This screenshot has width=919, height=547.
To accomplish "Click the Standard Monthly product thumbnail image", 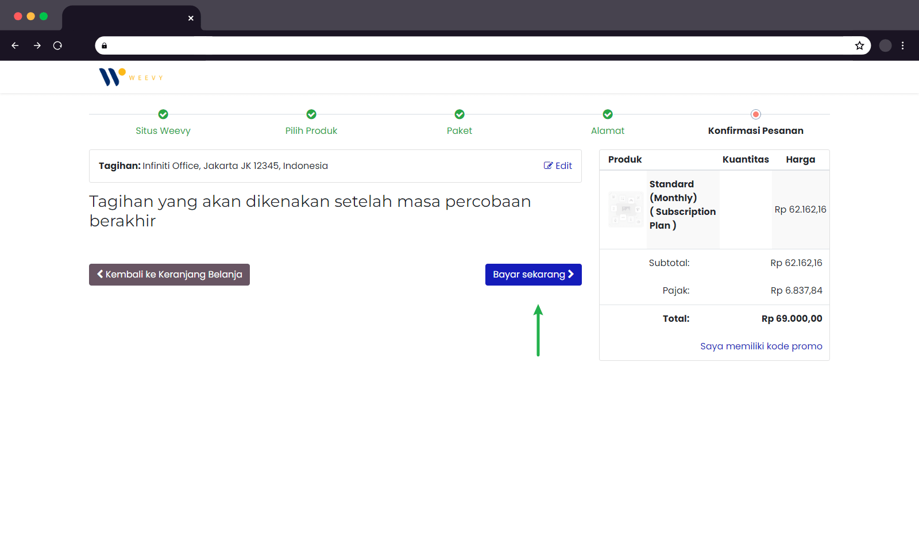I will pyautogui.click(x=625, y=209).
